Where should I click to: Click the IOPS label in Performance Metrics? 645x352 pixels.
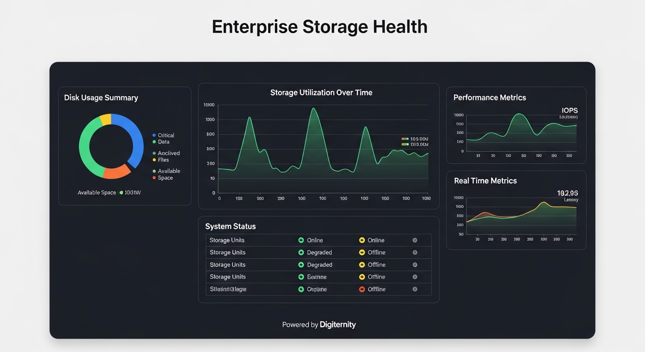point(569,110)
